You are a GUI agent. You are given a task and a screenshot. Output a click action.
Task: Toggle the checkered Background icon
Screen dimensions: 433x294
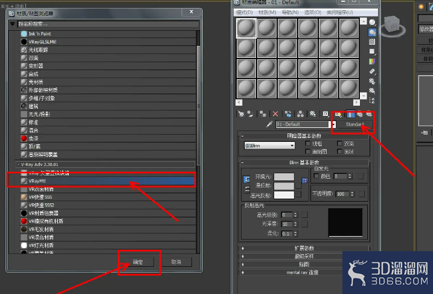[x=372, y=42]
